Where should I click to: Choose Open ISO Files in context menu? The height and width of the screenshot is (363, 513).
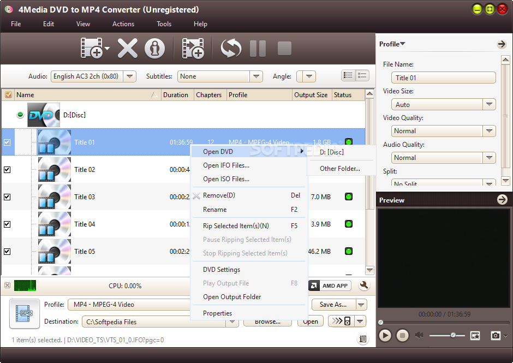(x=249, y=179)
